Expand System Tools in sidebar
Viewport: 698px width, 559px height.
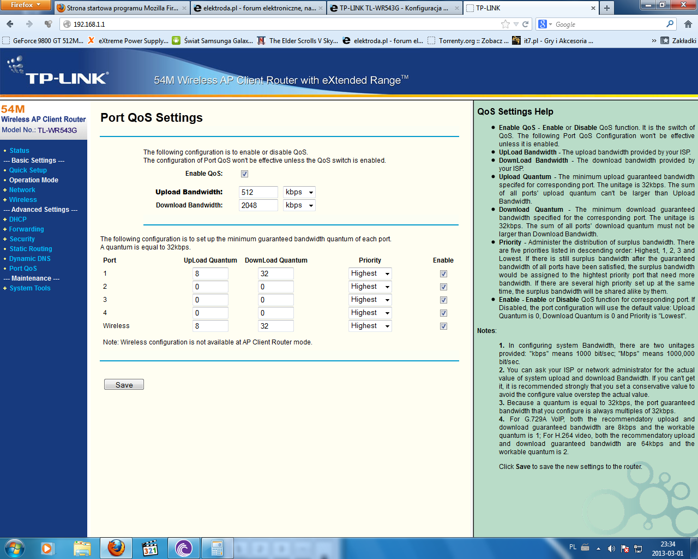pyautogui.click(x=29, y=288)
